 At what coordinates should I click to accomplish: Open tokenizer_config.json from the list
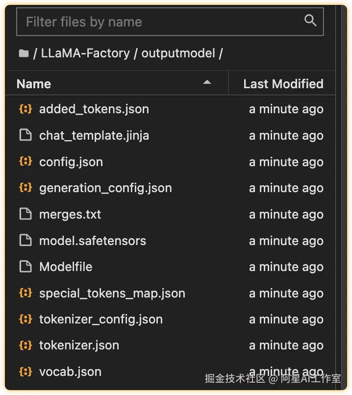(x=101, y=319)
